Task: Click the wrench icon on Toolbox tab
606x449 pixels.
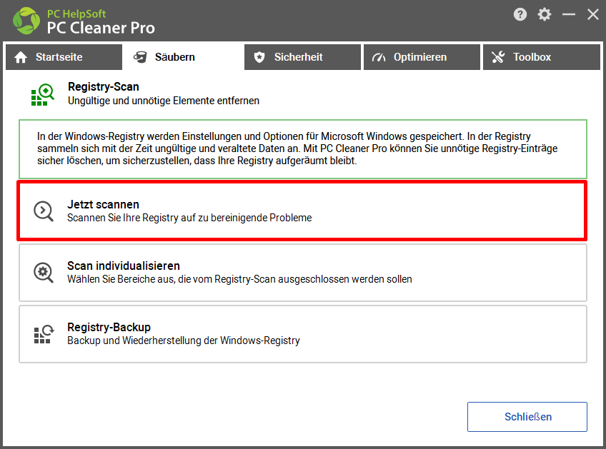Action: tap(498, 57)
